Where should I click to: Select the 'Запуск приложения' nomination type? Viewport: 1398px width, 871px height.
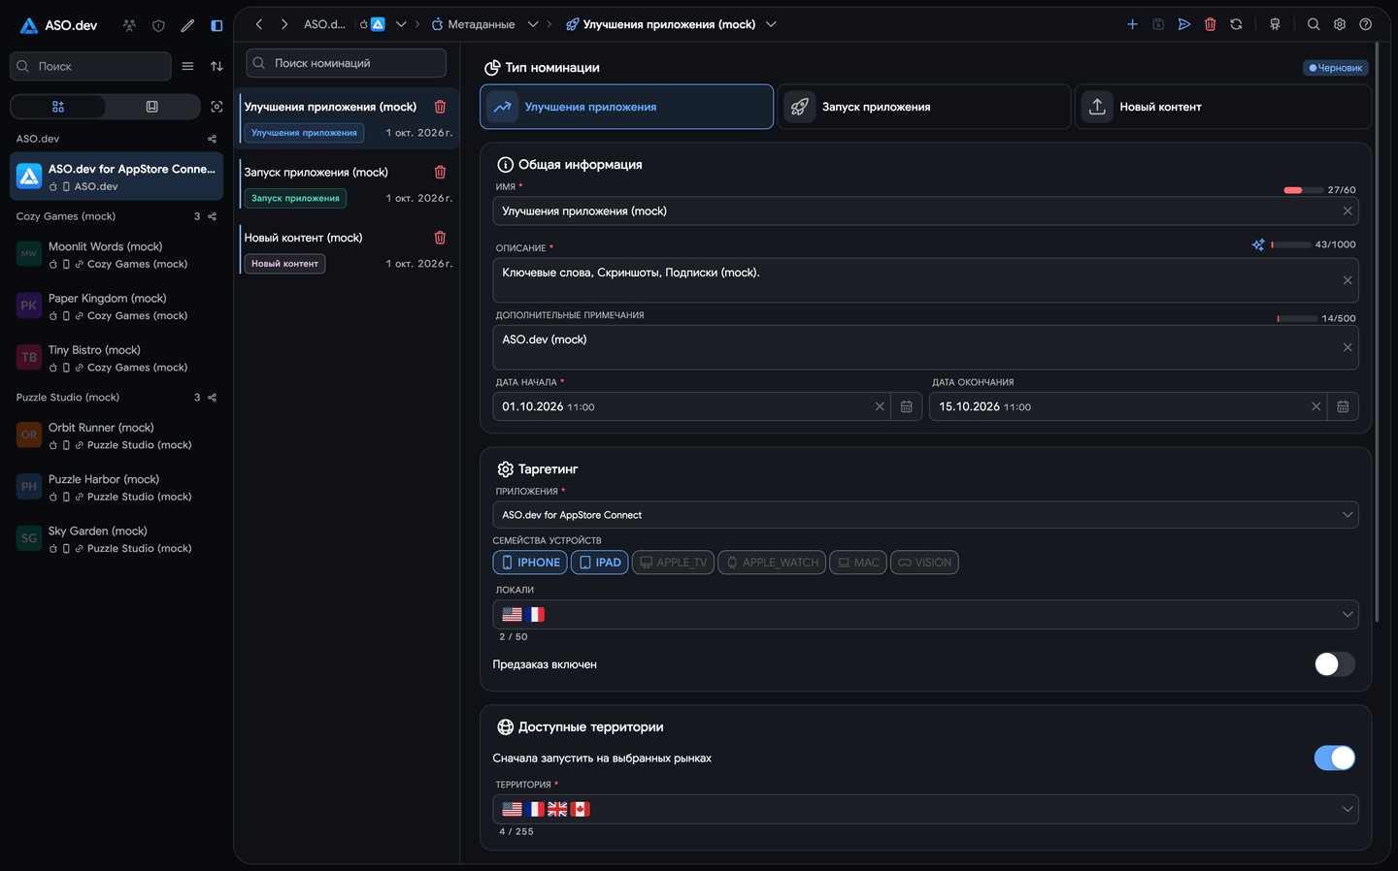click(924, 107)
